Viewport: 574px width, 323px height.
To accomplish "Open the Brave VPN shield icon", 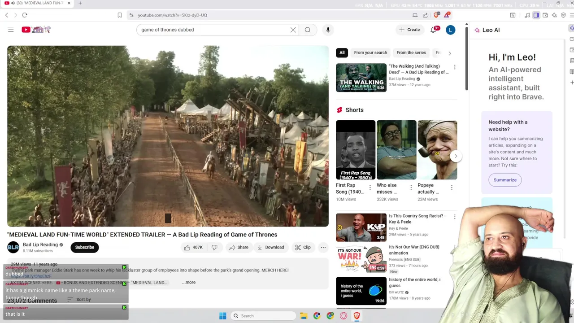I will [563, 15].
